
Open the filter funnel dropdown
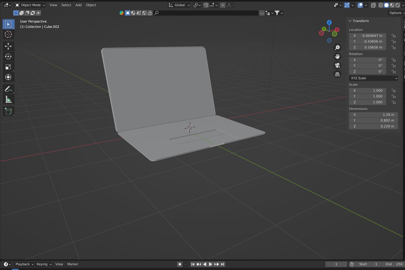tap(278, 13)
